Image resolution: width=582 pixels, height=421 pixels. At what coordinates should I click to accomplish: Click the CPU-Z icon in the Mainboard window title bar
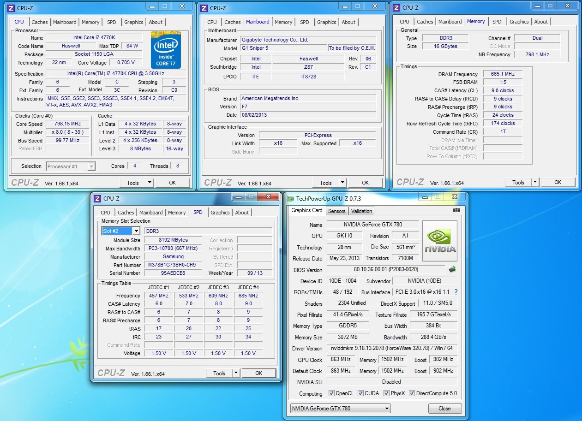coord(204,7)
